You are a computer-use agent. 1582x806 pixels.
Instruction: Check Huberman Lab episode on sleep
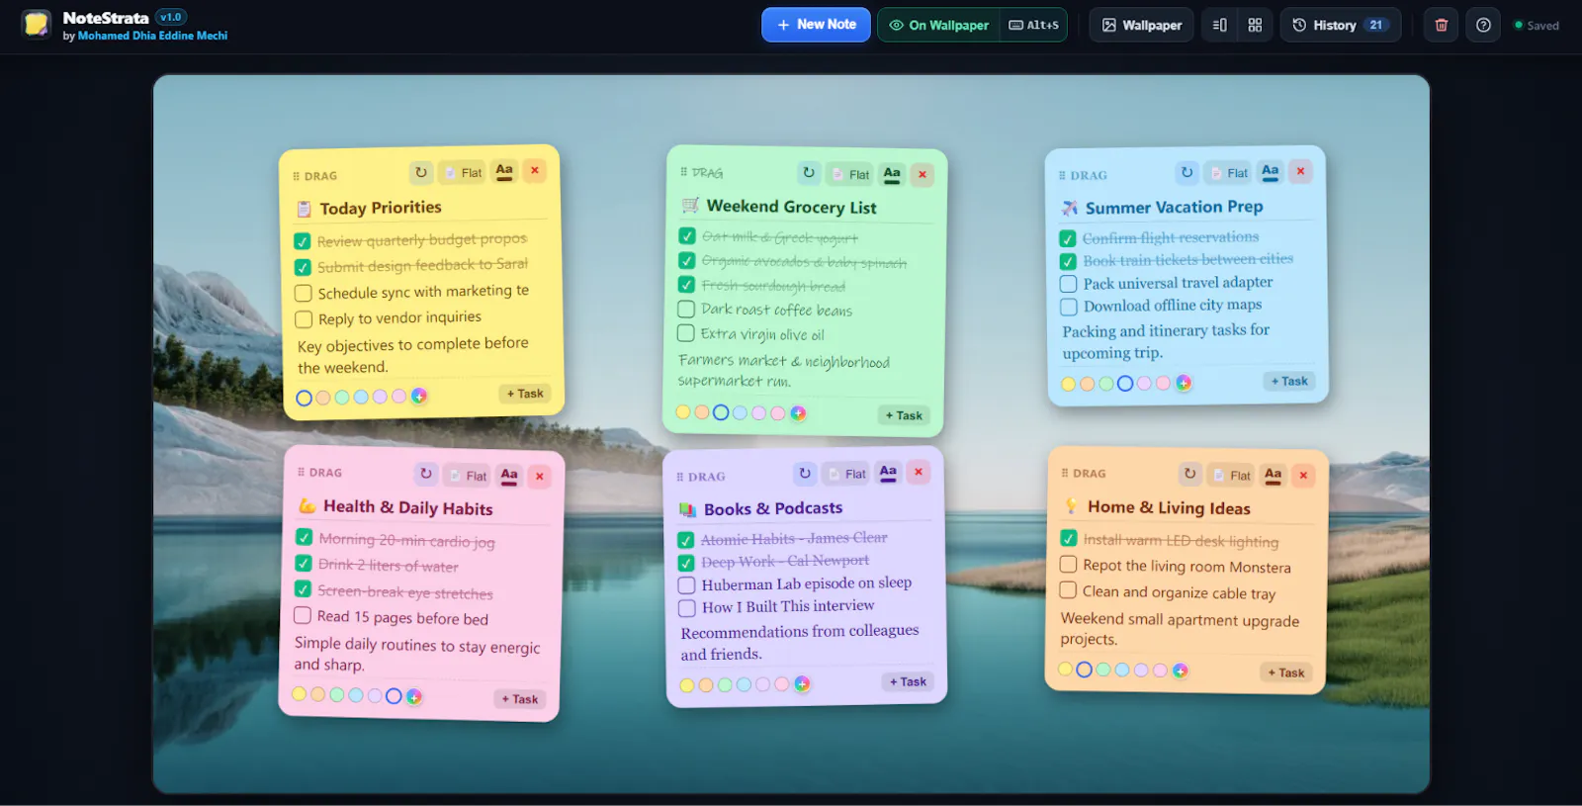pos(687,585)
